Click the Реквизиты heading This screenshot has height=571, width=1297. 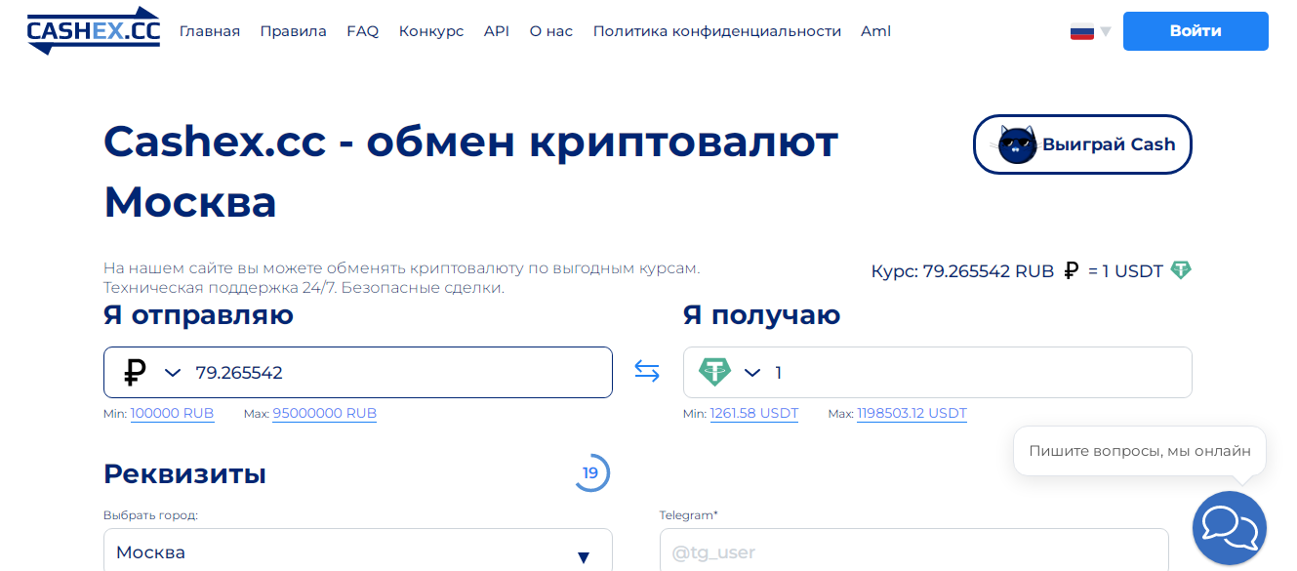click(x=184, y=474)
